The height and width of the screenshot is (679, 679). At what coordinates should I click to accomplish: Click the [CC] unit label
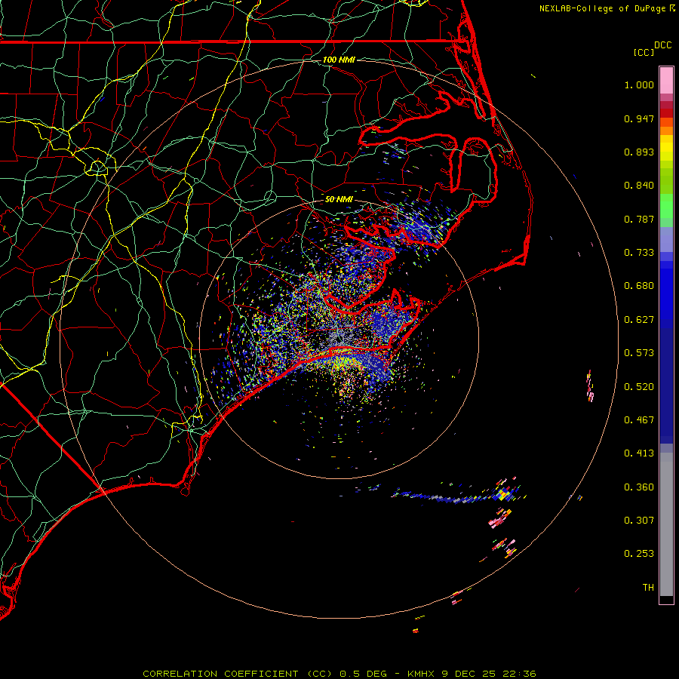pyautogui.click(x=644, y=52)
